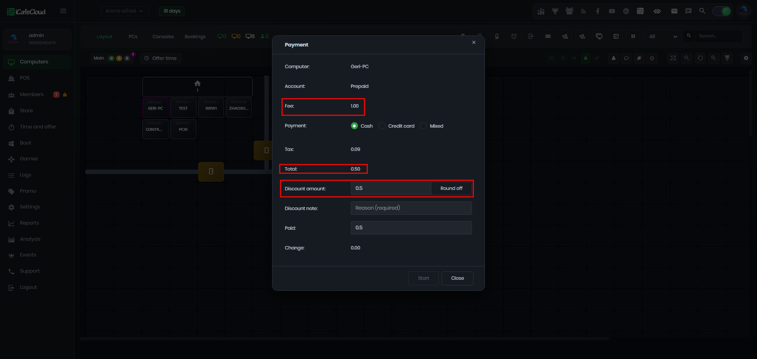Click the globe icon in top bar
This screenshot has height=359, width=757.
626,11
